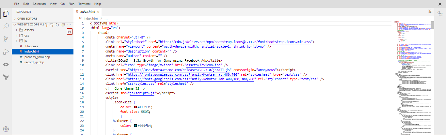446x135 pixels.
Task: Refresh the Explorer file tree
Action: point(57,24)
